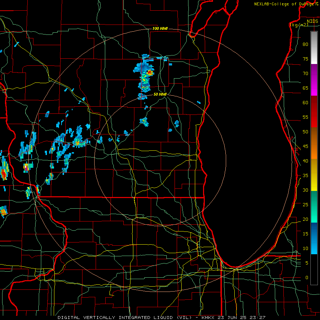Click the 45 value on the VIL scale
320x320 pixels.
click(305, 146)
